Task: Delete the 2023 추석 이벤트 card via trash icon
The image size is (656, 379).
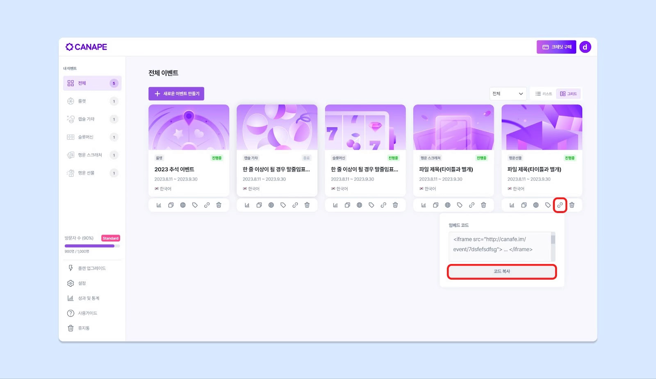Action: click(x=219, y=205)
